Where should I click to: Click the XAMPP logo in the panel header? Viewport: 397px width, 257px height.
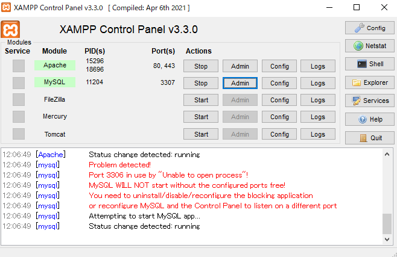(x=10, y=29)
